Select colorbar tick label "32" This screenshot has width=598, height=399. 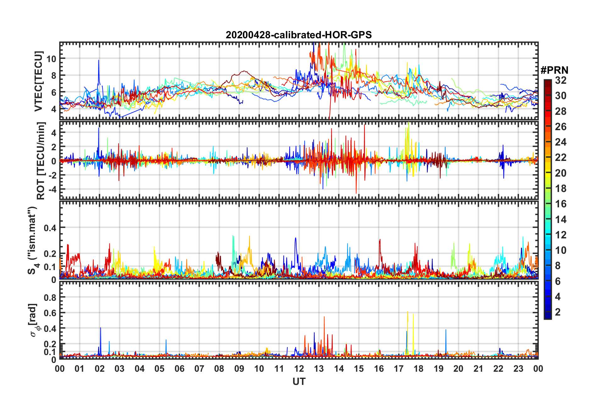click(561, 80)
